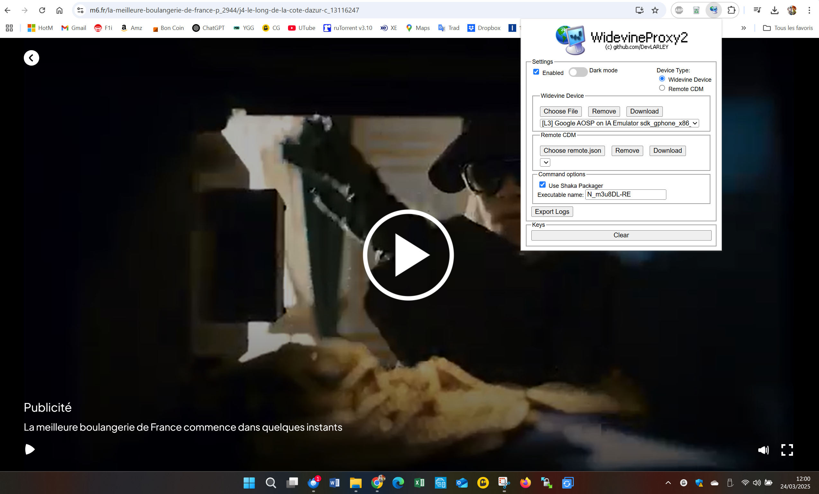Mute the video with the speaker icon
Viewport: 819px width, 494px height.
[x=763, y=450]
